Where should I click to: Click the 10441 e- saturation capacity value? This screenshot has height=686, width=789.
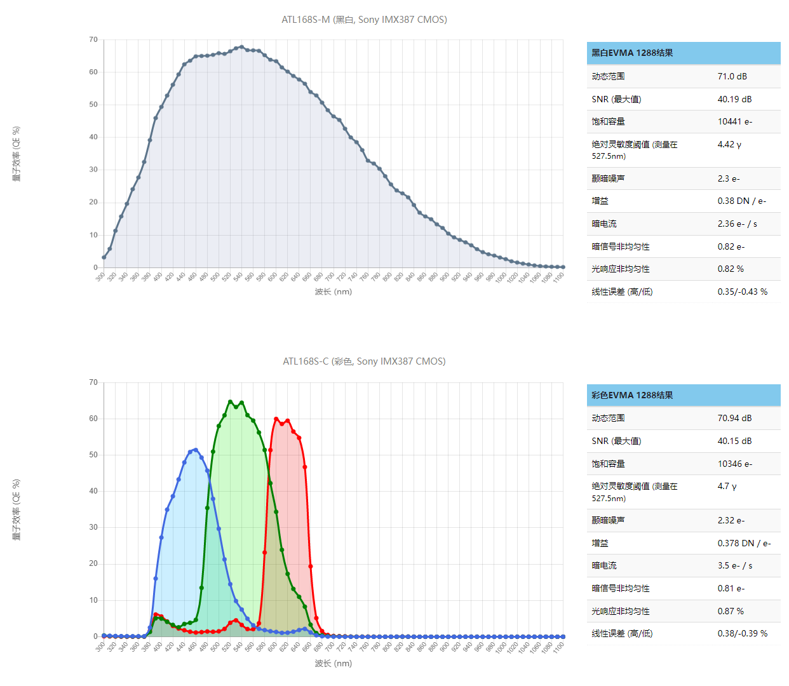tap(734, 121)
